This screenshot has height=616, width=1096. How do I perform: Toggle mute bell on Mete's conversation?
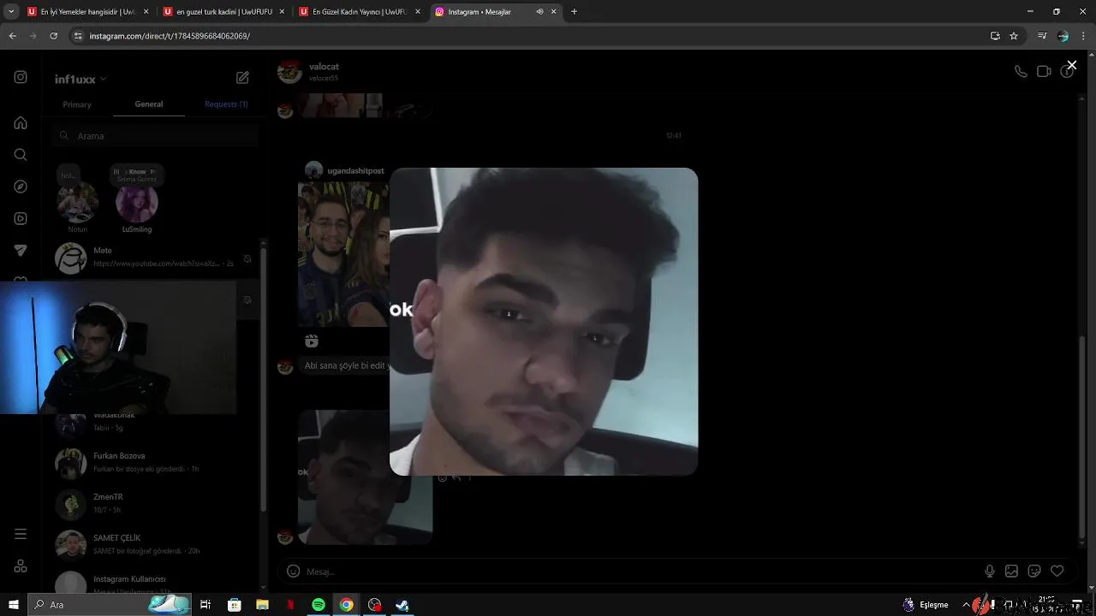247,258
